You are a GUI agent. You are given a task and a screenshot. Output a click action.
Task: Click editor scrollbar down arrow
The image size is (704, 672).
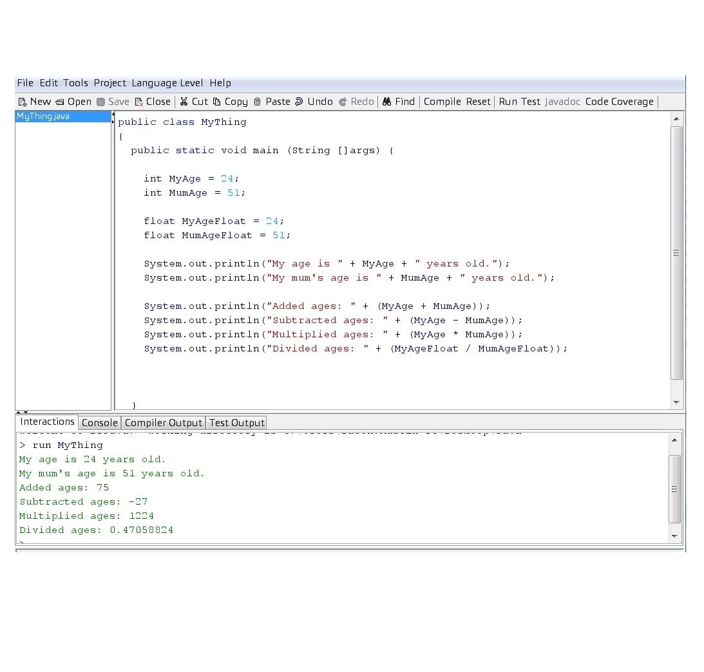[x=676, y=402]
